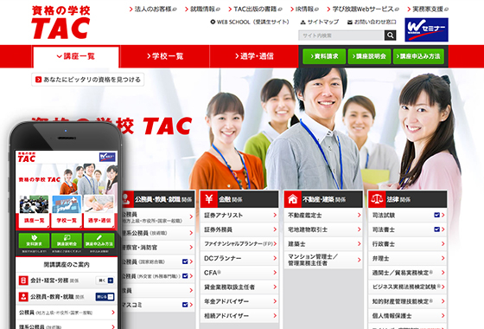The image size is (484, 329).
Task: Open 証券アナリスト row
Action: point(239,216)
